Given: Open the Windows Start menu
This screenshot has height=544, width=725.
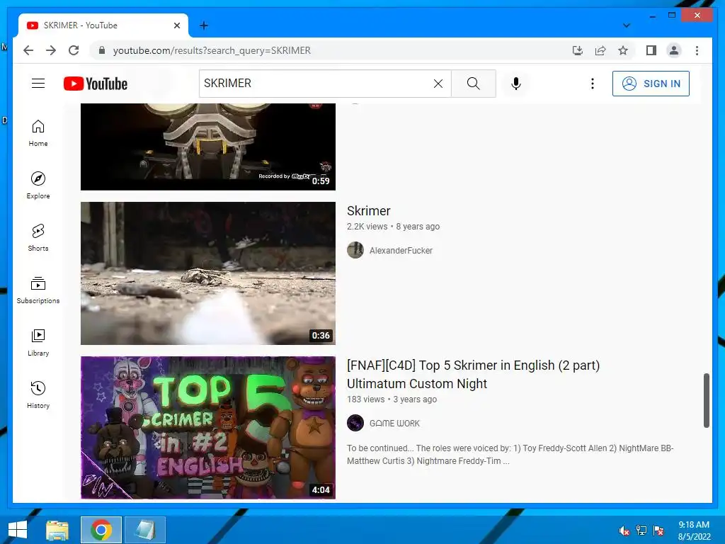Looking at the screenshot, I should 18,530.
